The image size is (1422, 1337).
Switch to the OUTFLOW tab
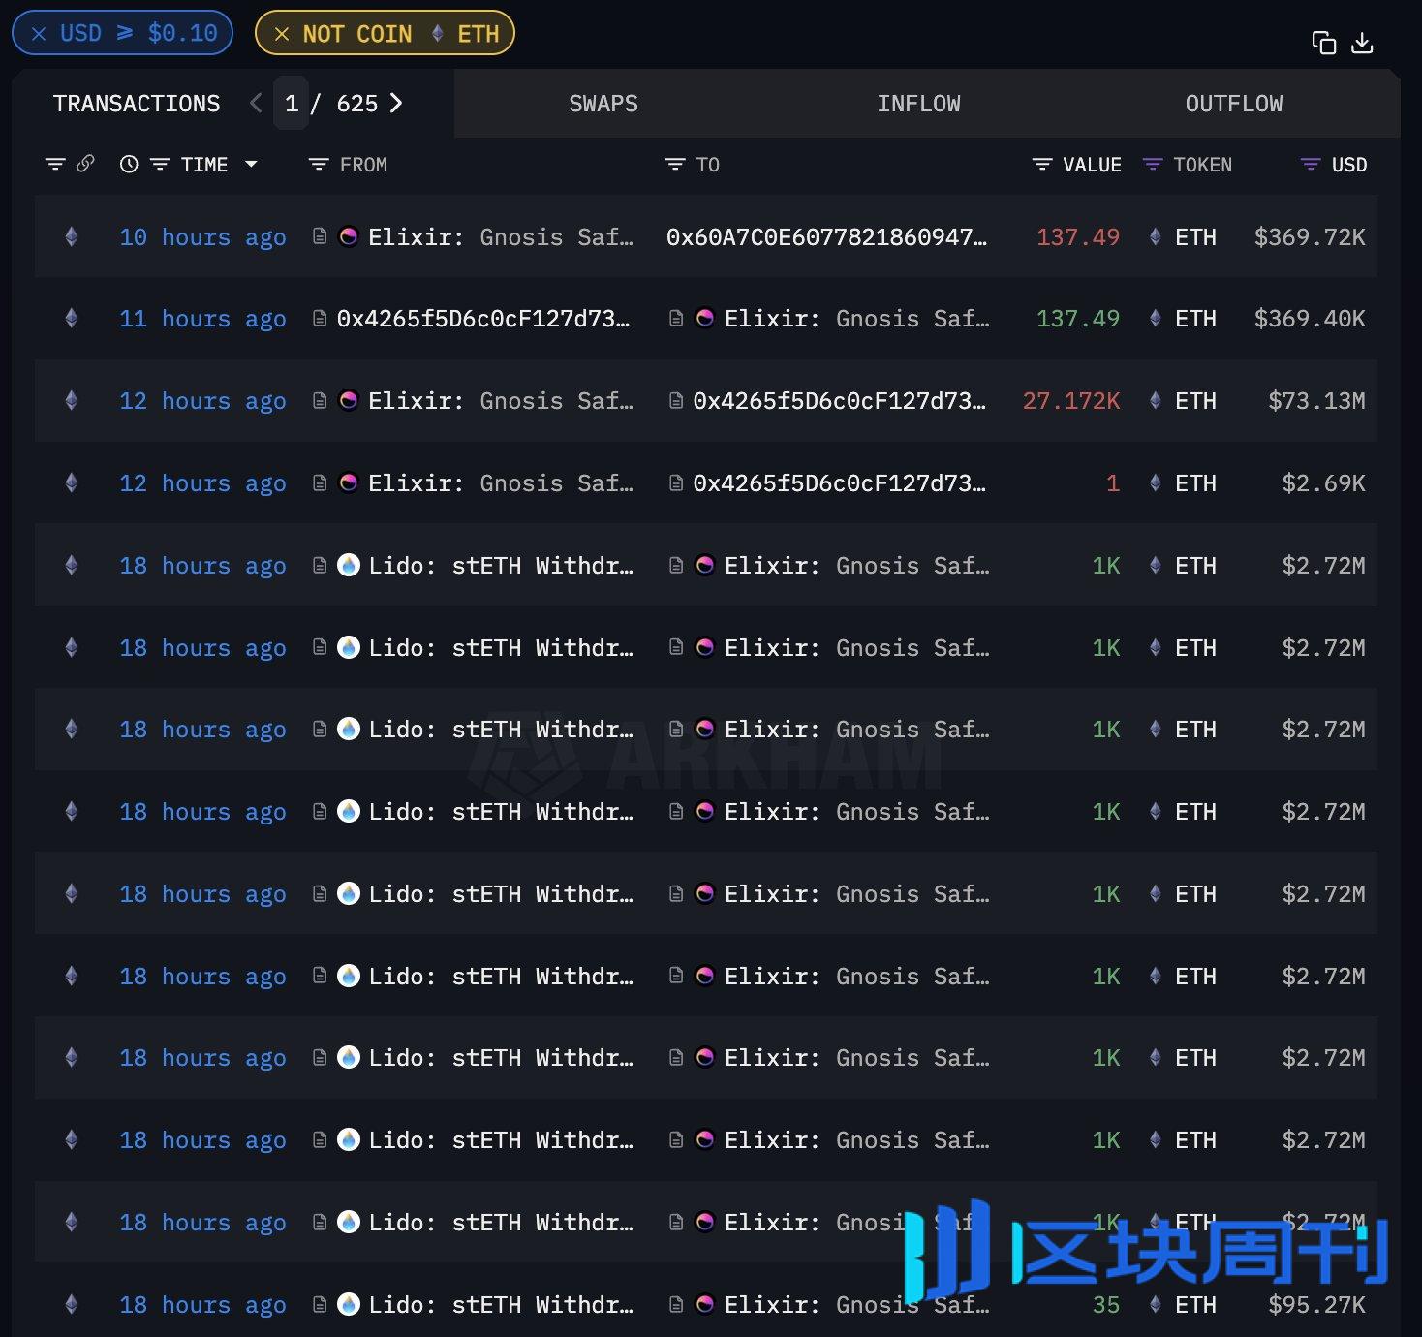(1233, 104)
